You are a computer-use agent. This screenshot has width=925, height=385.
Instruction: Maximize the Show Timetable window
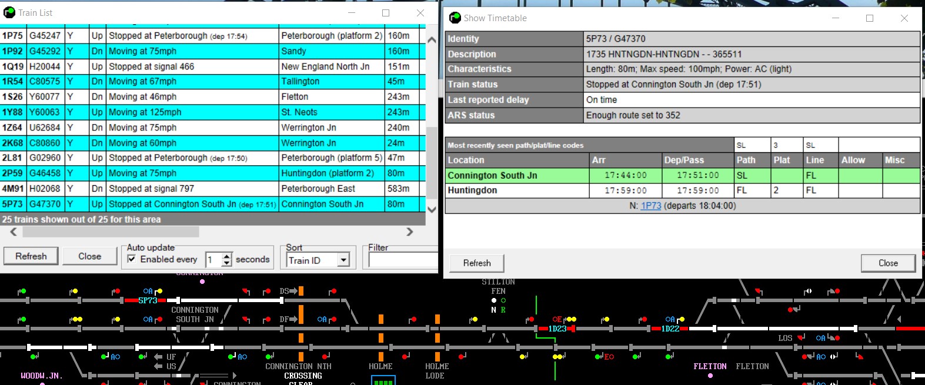point(870,18)
